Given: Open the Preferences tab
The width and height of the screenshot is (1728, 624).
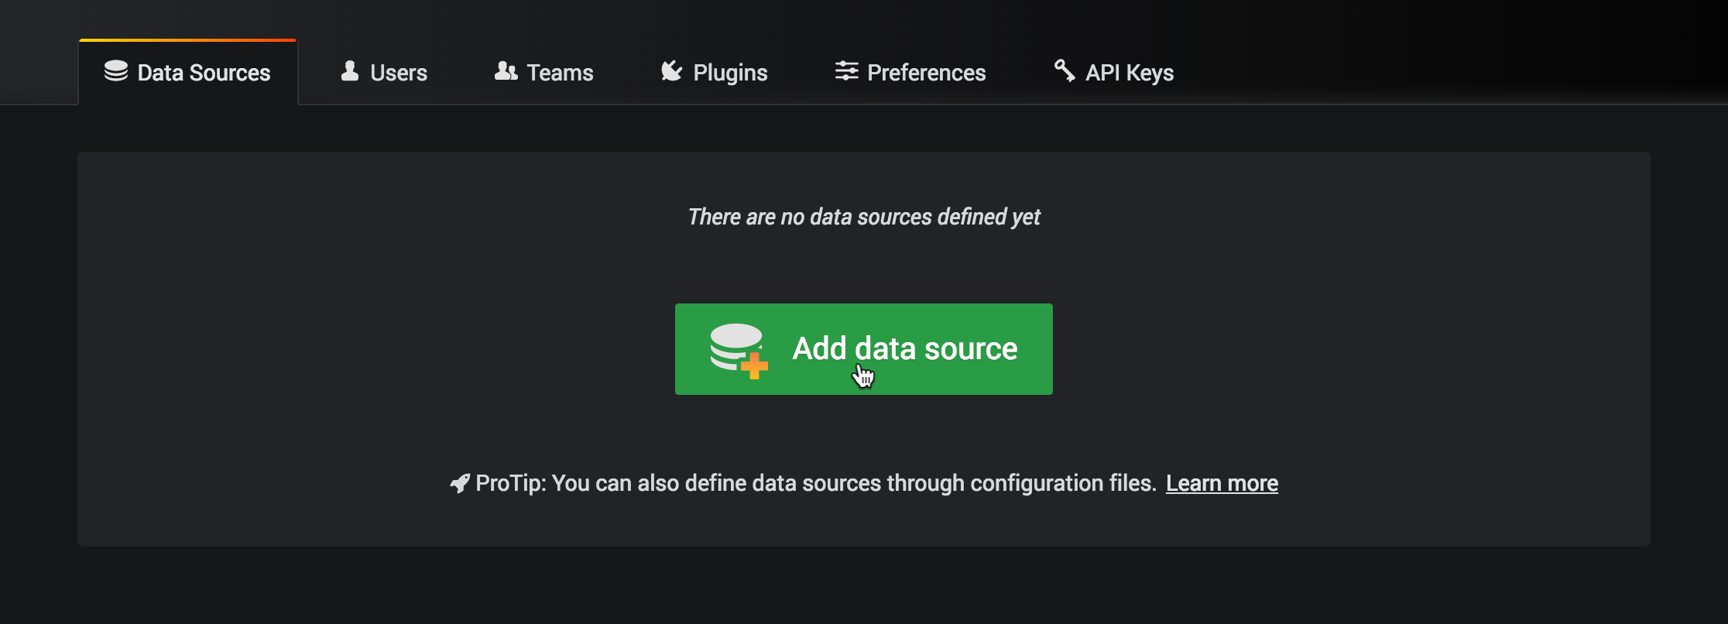Looking at the screenshot, I should pyautogui.click(x=926, y=73).
